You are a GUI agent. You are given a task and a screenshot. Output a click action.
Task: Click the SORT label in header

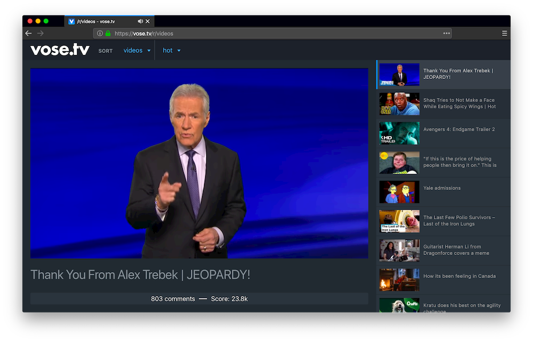point(106,51)
